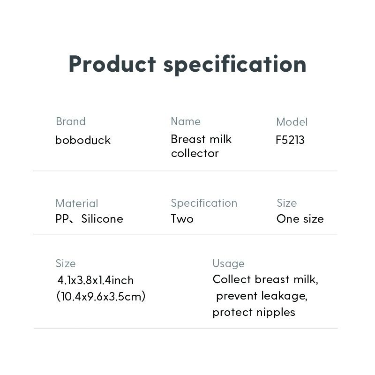
Task: Click the One size value
Action: 300,219
